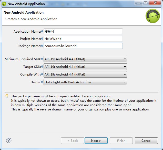The image size is (163, 150).
Task: Open the Theme dropdown
Action: click(85, 82)
